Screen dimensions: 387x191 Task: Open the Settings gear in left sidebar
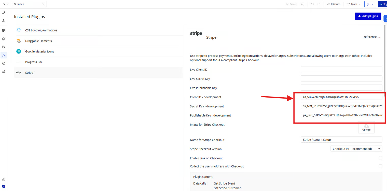(4, 63)
